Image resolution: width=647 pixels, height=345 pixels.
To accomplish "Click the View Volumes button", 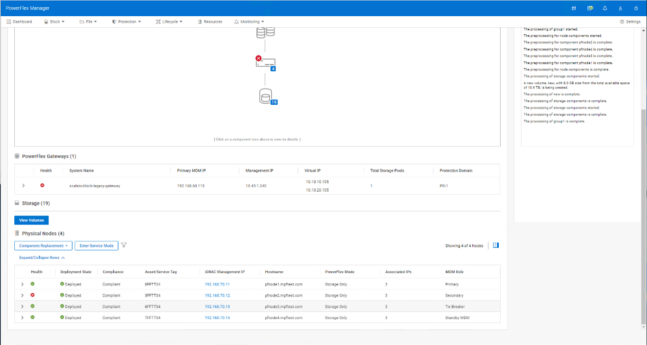I will 31,220.
